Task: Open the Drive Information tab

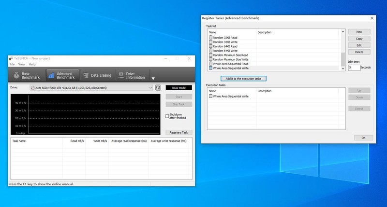Action: tap(131, 75)
